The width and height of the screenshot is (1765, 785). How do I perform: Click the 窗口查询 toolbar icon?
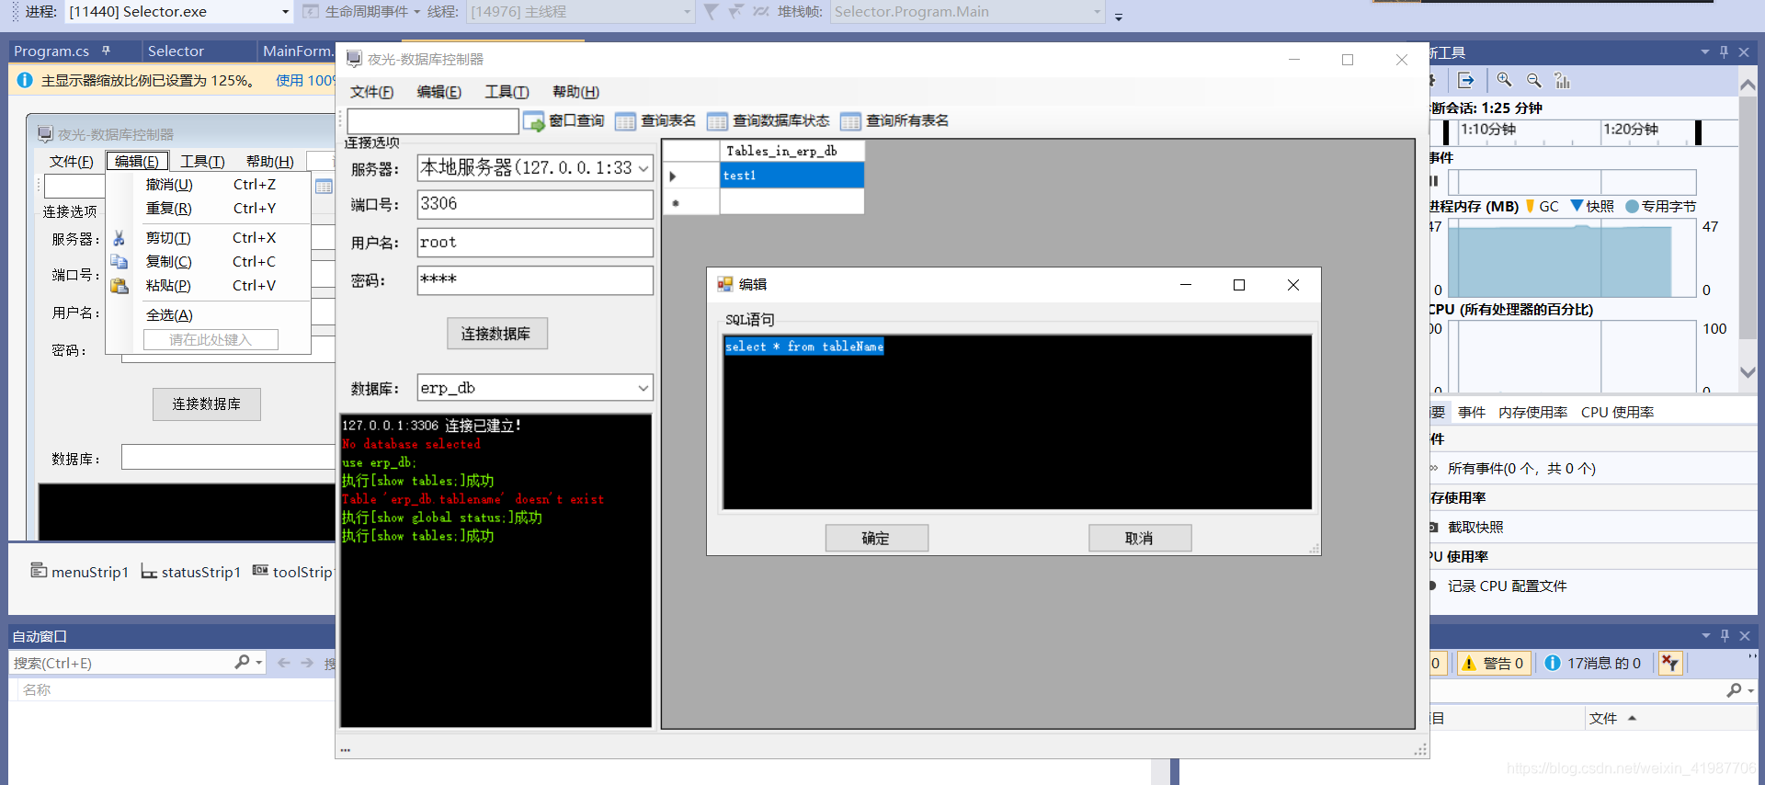534,121
